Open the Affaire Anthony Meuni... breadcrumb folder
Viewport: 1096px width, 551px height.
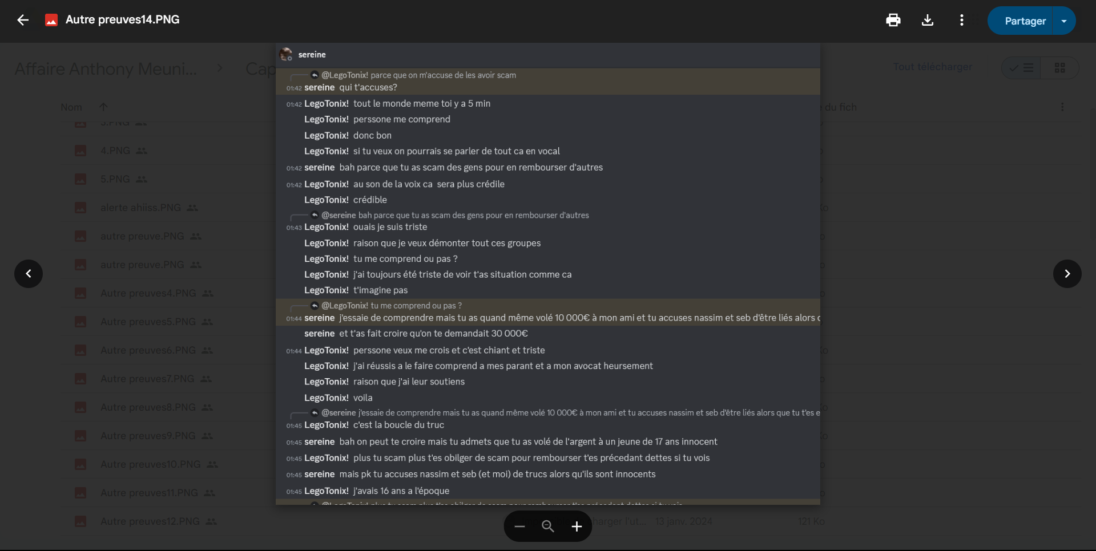(106, 69)
